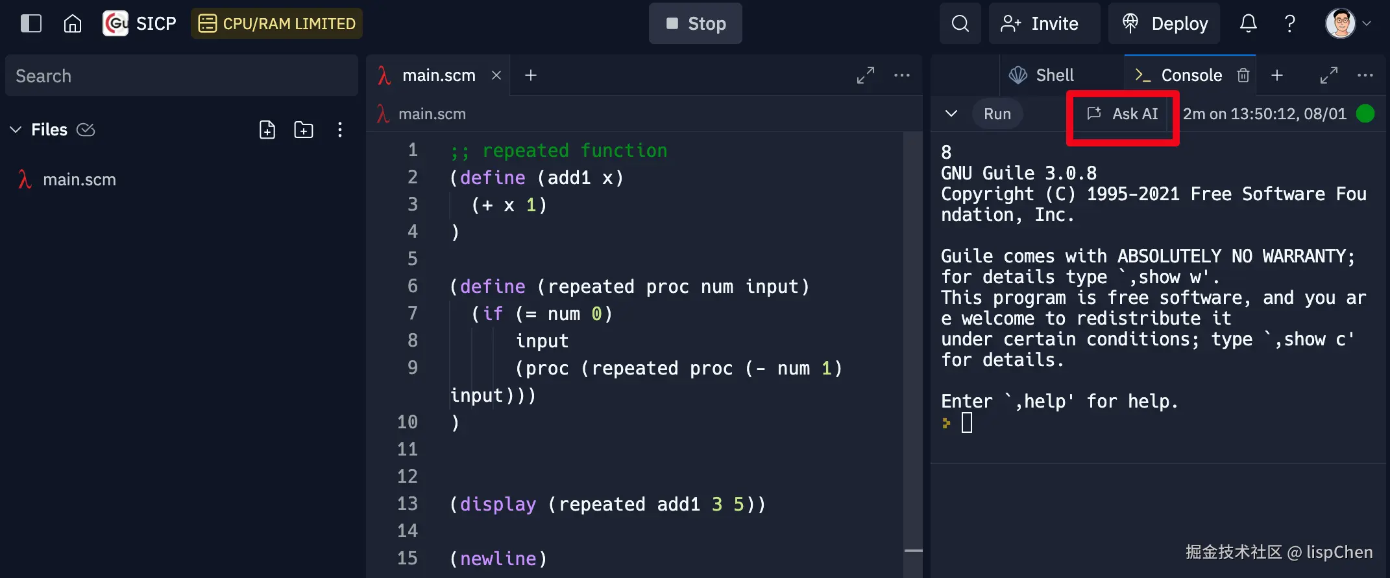
Task: Go to the home page icon
Action: 73,24
